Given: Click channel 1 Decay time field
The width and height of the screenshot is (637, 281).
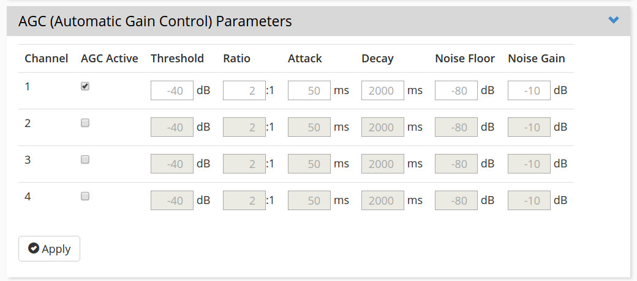Looking at the screenshot, I should 382,90.
